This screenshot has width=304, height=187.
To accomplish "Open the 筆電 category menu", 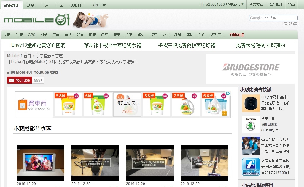I will coord(56,35).
